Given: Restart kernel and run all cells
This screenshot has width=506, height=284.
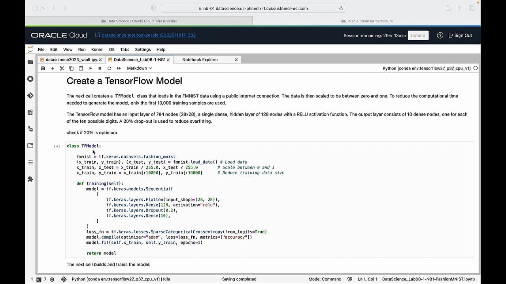Looking at the screenshot, I should pyautogui.click(x=119, y=68).
